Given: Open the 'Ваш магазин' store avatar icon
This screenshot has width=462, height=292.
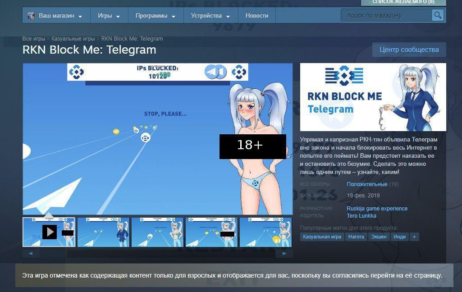Looking at the screenshot, I should point(31,16).
